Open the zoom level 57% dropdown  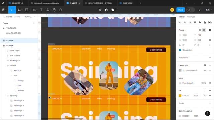209,10
